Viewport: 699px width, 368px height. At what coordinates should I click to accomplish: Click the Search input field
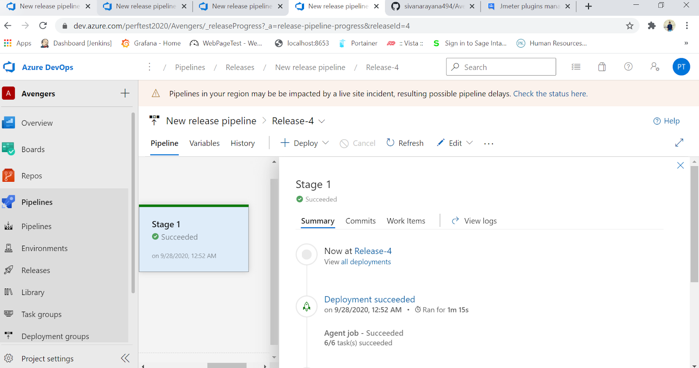(x=501, y=67)
